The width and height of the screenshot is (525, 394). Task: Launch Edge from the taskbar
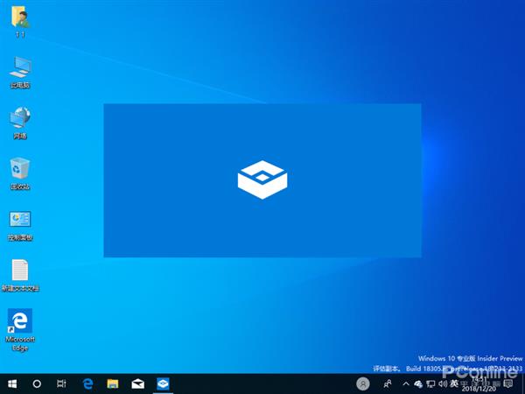pos(87,384)
